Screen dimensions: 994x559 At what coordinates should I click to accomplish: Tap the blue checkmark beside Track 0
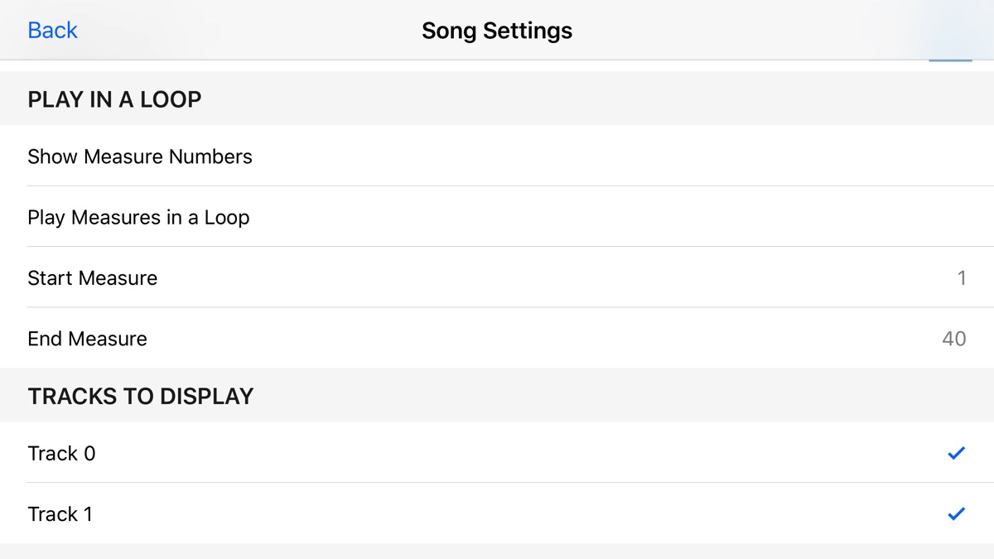pyautogui.click(x=956, y=453)
